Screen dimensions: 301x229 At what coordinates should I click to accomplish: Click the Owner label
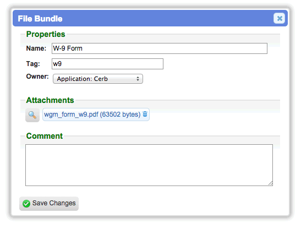point(37,77)
